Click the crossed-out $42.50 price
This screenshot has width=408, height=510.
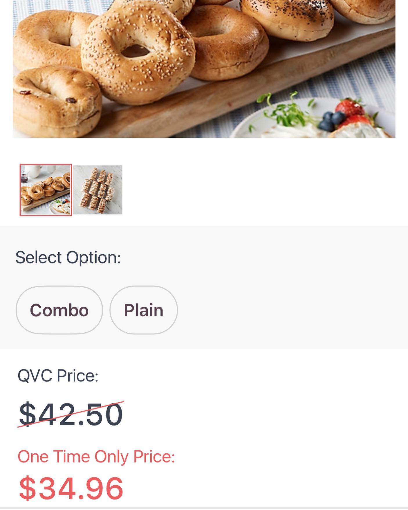point(71,414)
